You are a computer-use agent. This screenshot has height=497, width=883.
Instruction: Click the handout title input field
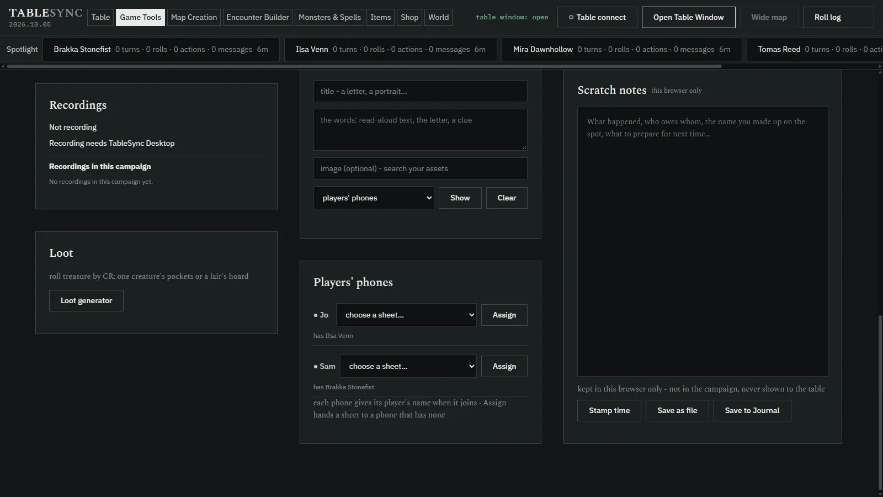pos(420,91)
